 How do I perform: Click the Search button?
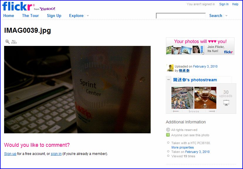click(215, 15)
